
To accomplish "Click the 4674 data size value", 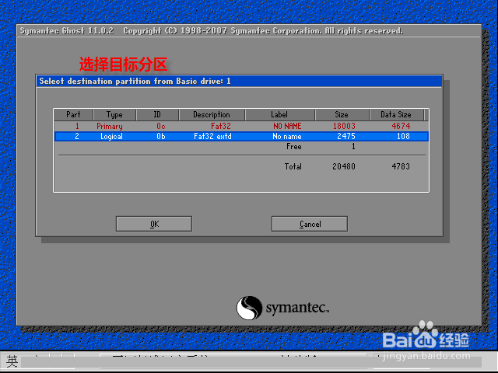I will (x=401, y=126).
